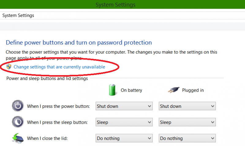Click the laptop lid close icon

(x=18, y=138)
